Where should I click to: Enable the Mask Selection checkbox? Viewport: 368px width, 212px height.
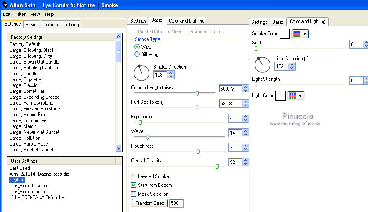134,194
